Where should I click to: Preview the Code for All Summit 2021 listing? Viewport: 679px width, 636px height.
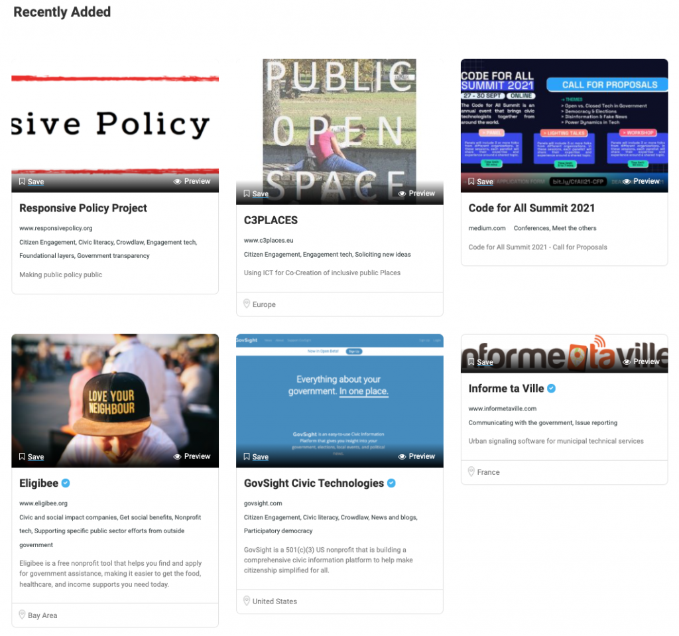click(641, 181)
